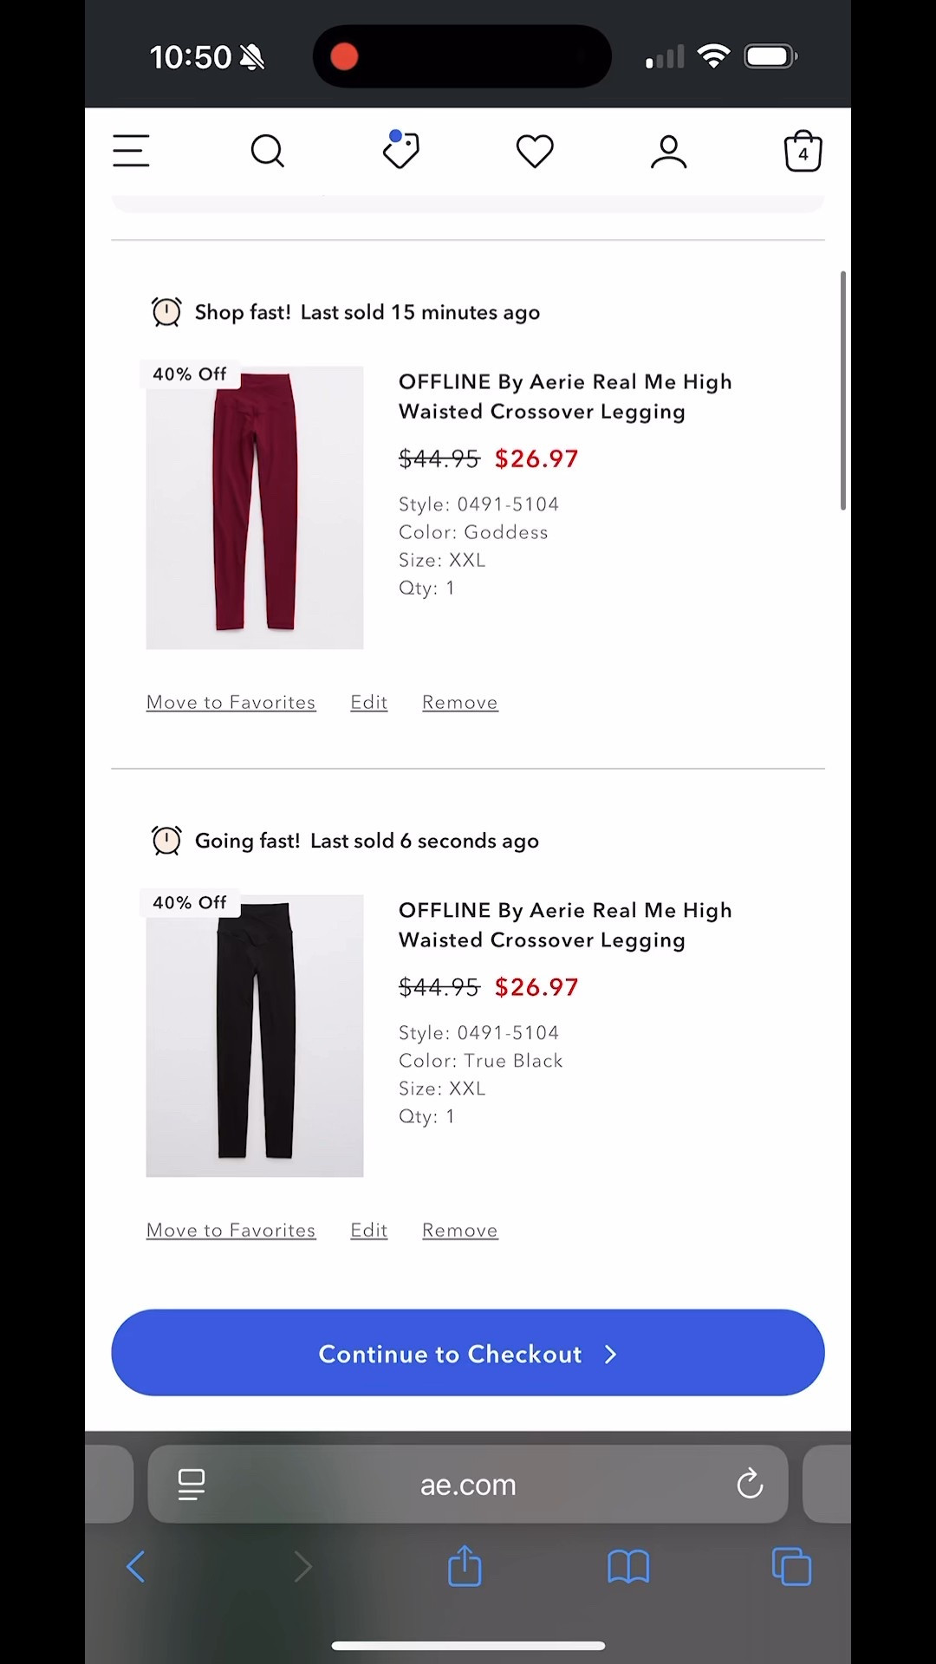View offers via the tag icon
Screen dimensions: 936x1664
(x=400, y=151)
